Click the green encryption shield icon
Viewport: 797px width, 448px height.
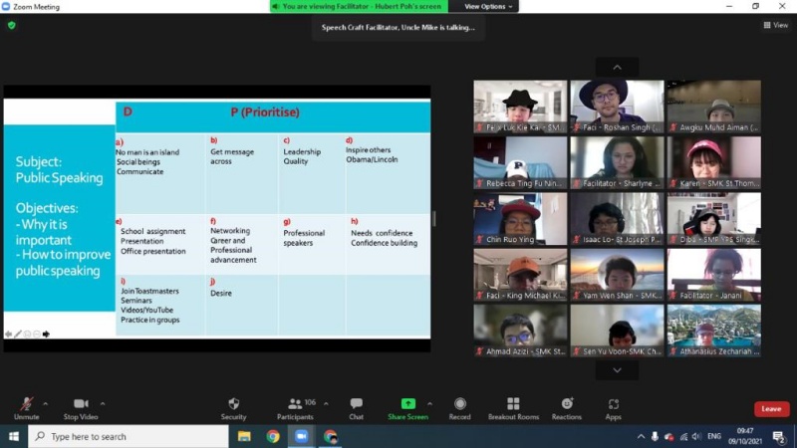(12, 25)
